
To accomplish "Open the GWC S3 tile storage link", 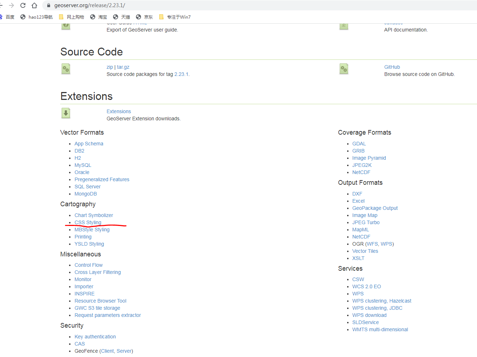I will [x=97, y=308].
